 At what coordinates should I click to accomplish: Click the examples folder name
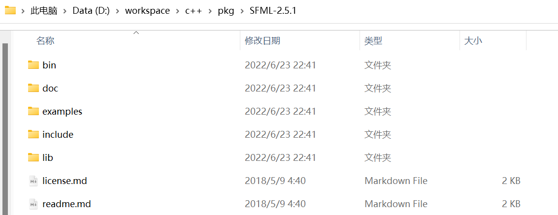click(62, 112)
